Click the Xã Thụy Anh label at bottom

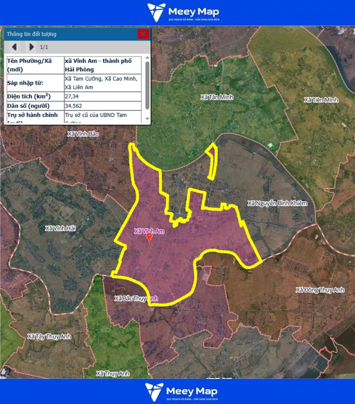point(113,374)
